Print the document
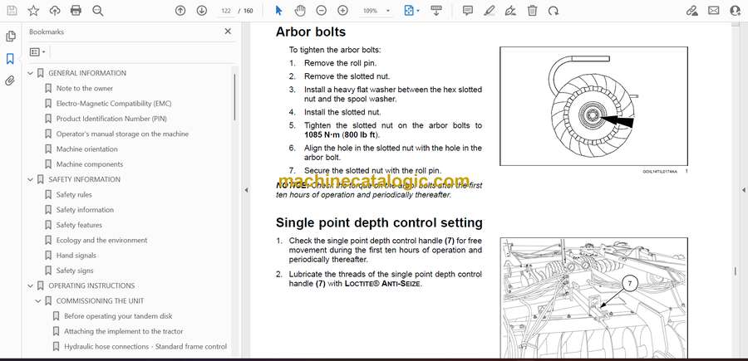 [x=76, y=11]
